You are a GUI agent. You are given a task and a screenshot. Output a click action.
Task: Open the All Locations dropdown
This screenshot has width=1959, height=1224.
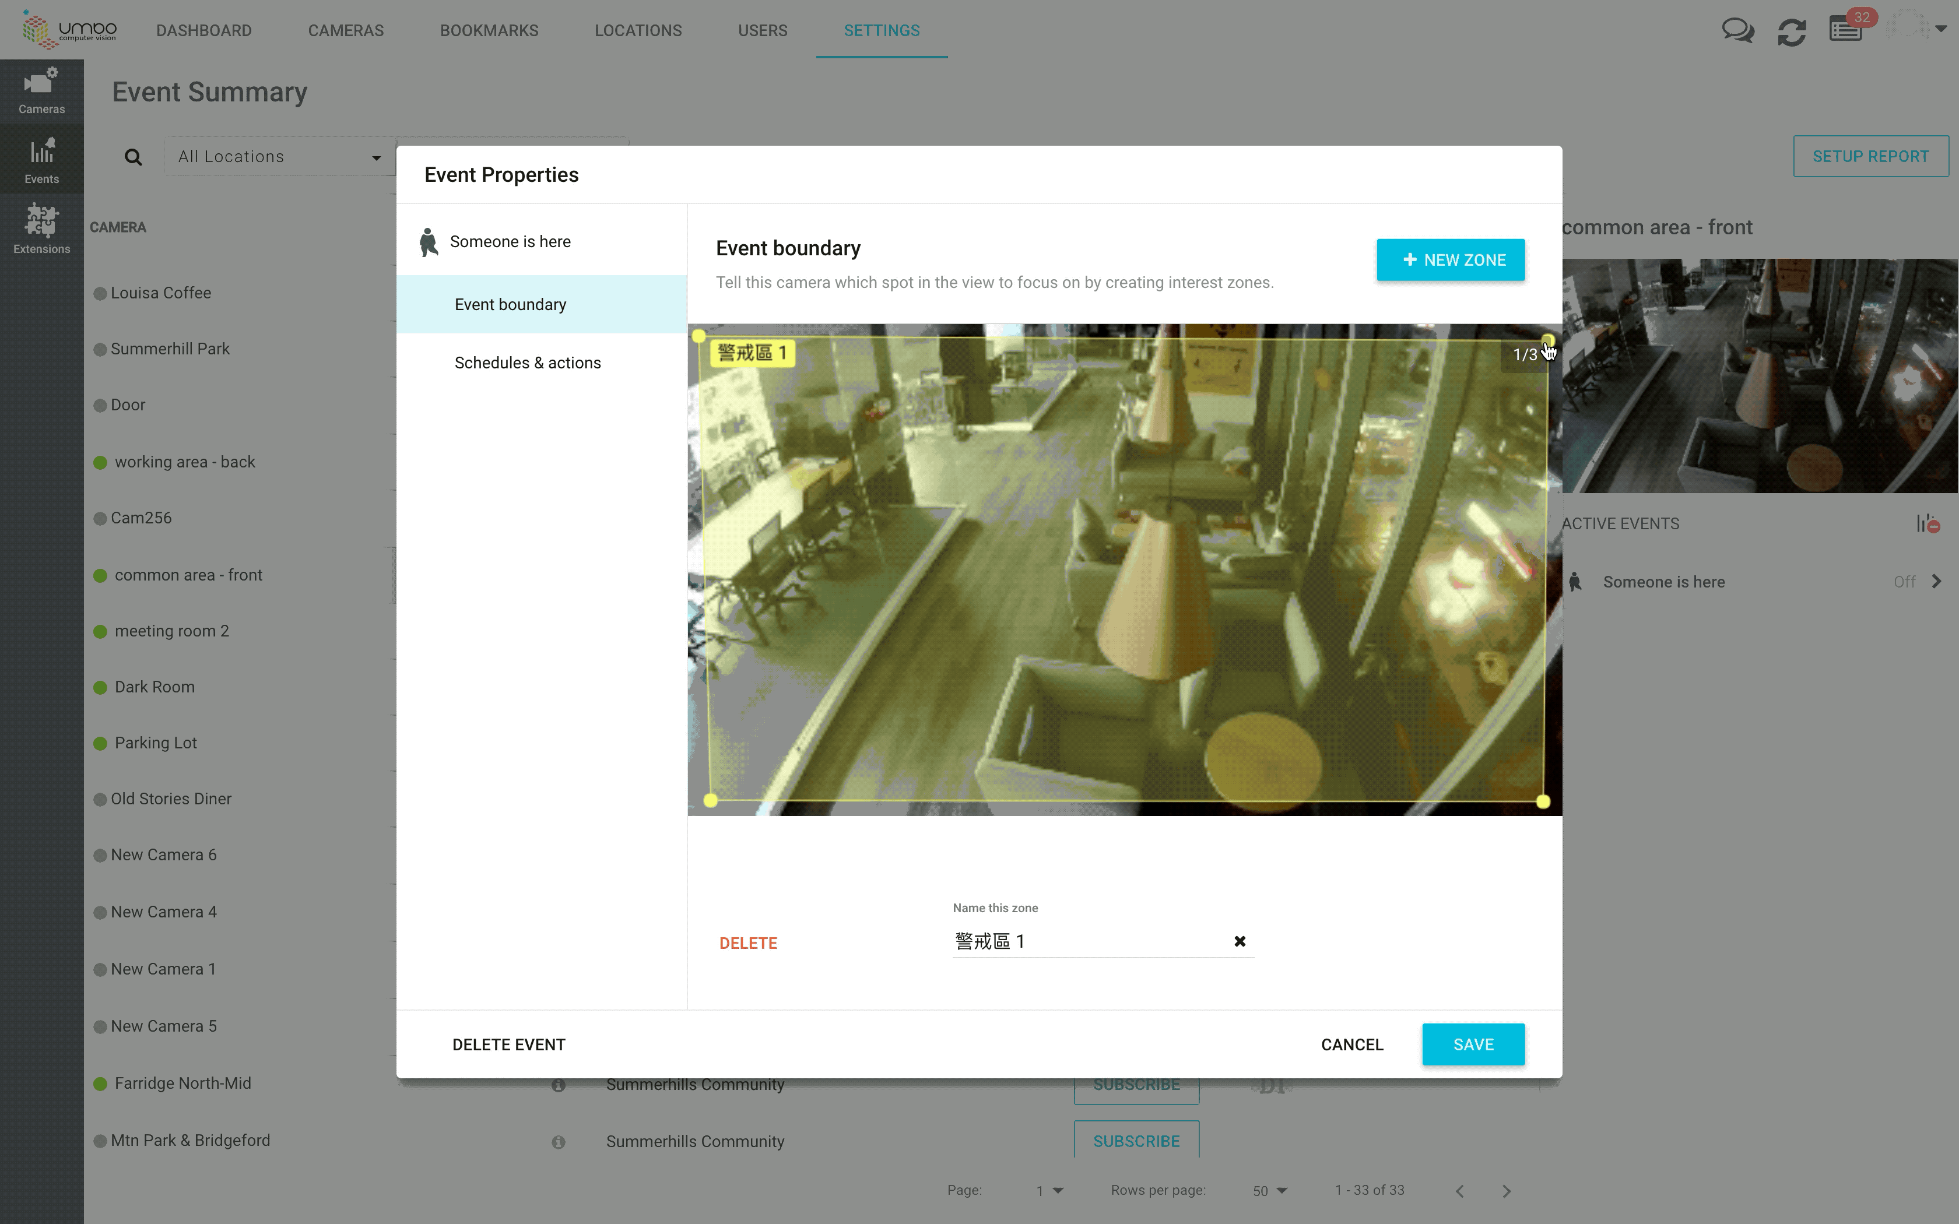[x=279, y=157]
